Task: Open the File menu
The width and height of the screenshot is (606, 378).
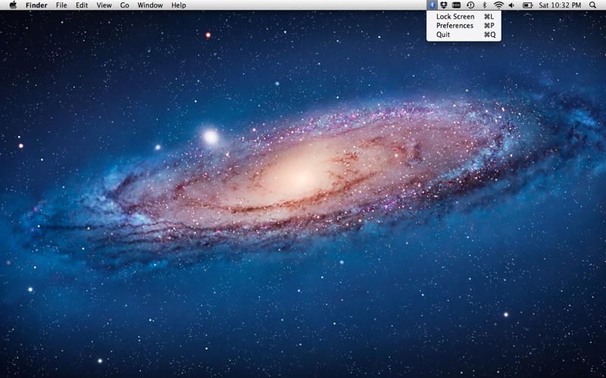Action: click(61, 5)
